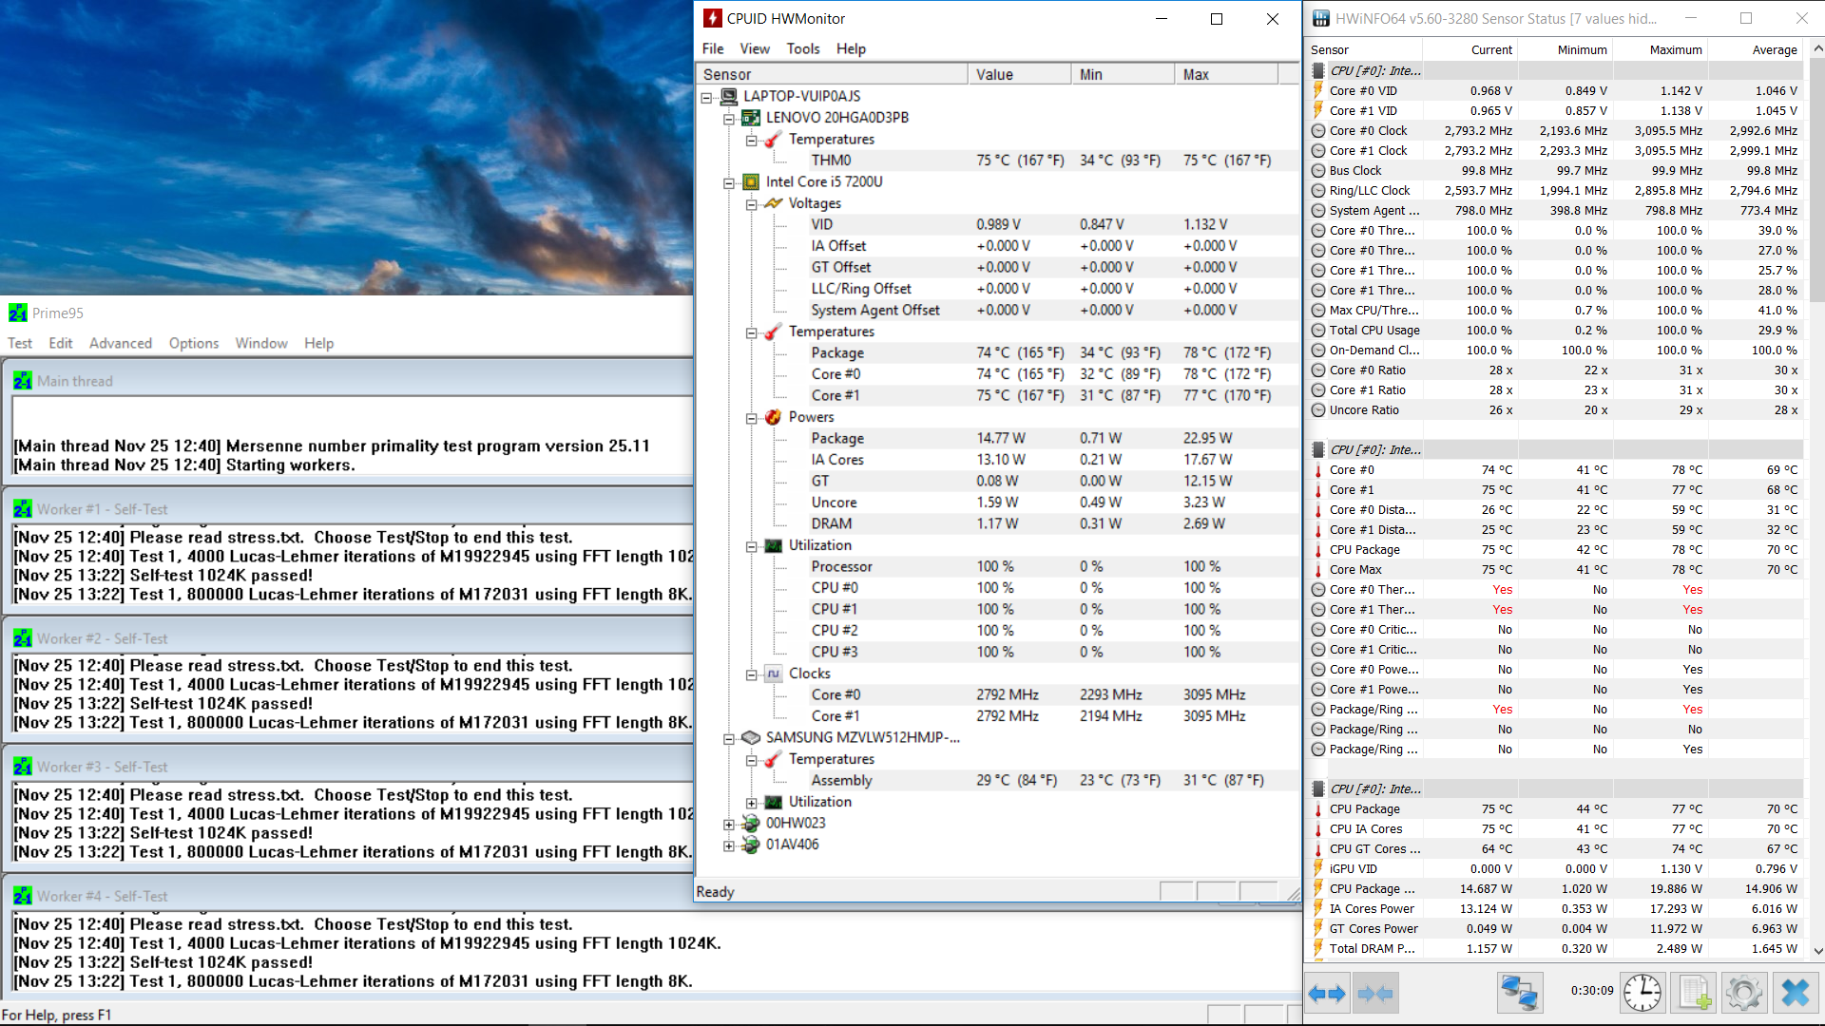Collapse the Voltages branch
Image resolution: width=1825 pixels, height=1026 pixels.
point(751,204)
